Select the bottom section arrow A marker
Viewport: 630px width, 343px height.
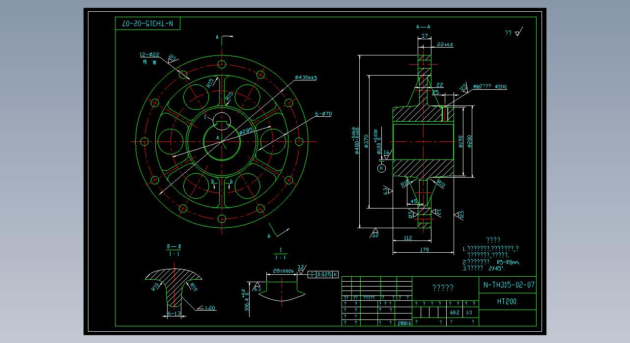[275, 233]
